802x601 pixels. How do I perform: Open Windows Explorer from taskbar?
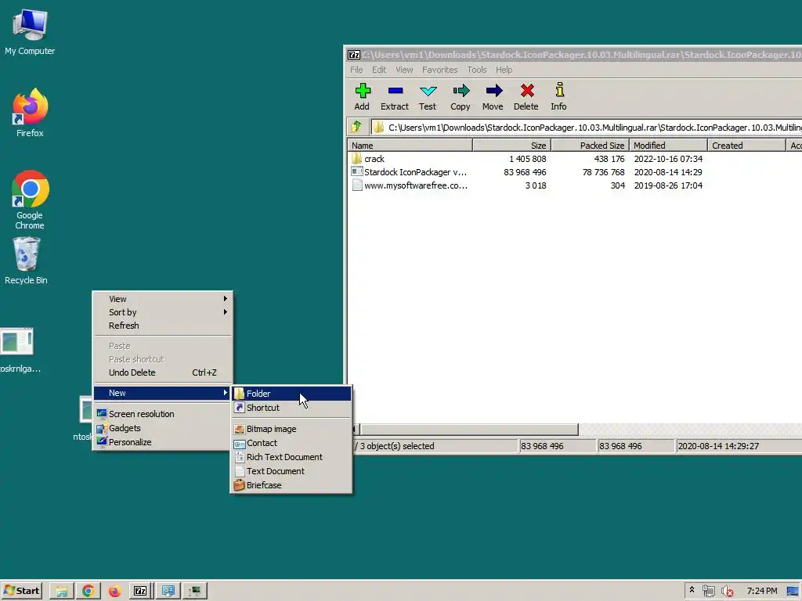62,592
